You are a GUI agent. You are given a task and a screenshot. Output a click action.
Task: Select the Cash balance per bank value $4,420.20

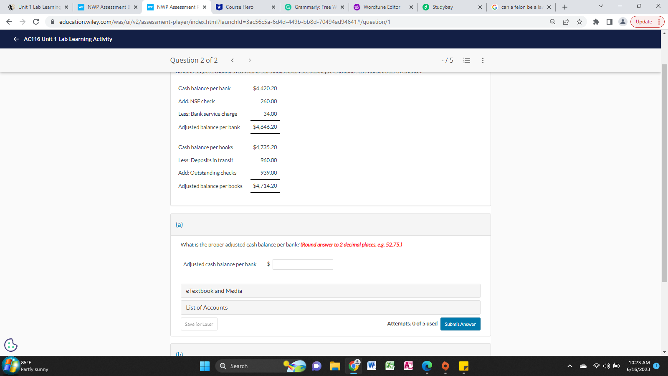click(265, 89)
